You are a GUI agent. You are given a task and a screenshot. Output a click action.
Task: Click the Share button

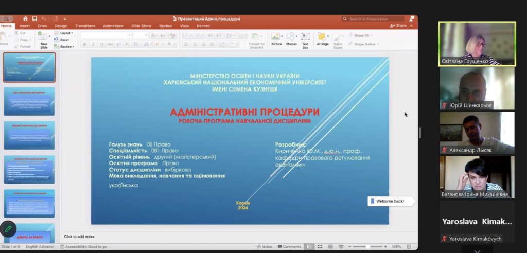click(x=398, y=26)
